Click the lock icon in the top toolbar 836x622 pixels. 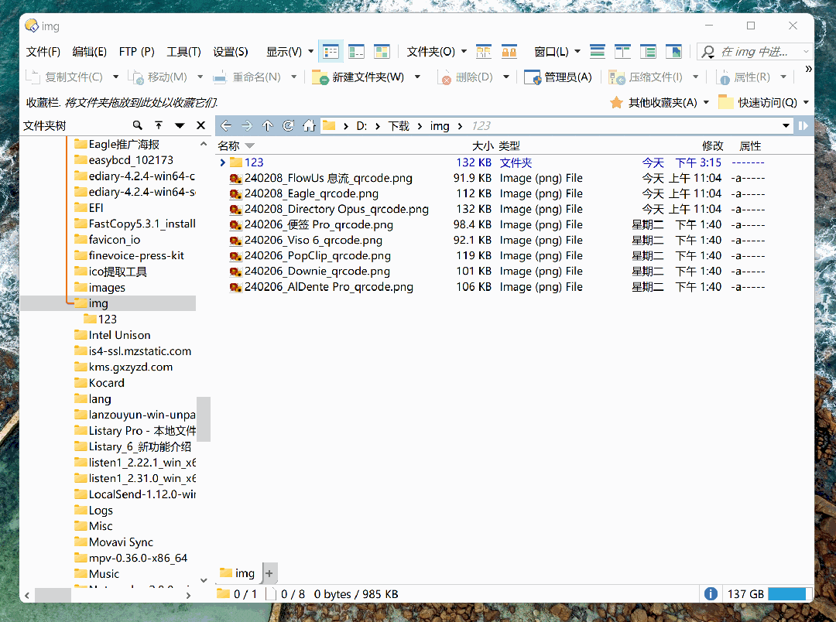tap(509, 52)
